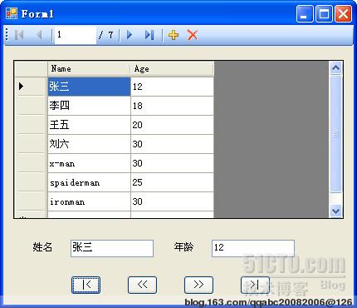Select the 张三 name cell in the grid

pos(89,87)
